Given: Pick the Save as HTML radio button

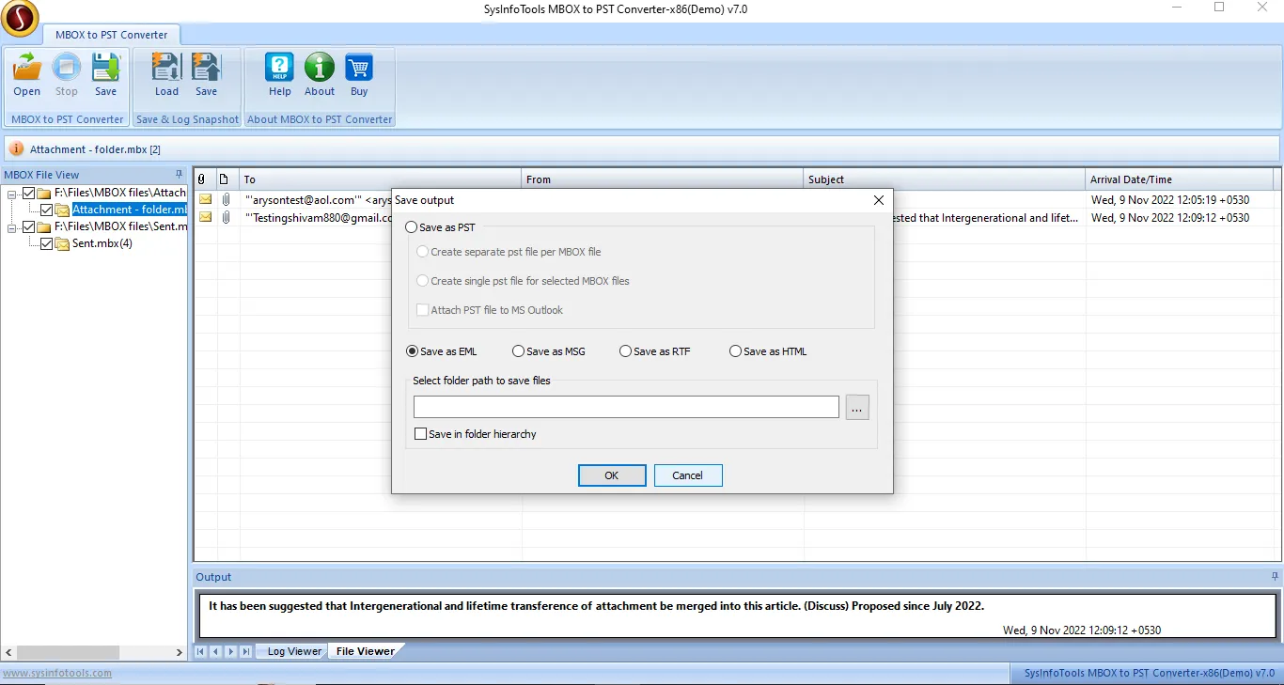Looking at the screenshot, I should pyautogui.click(x=735, y=351).
